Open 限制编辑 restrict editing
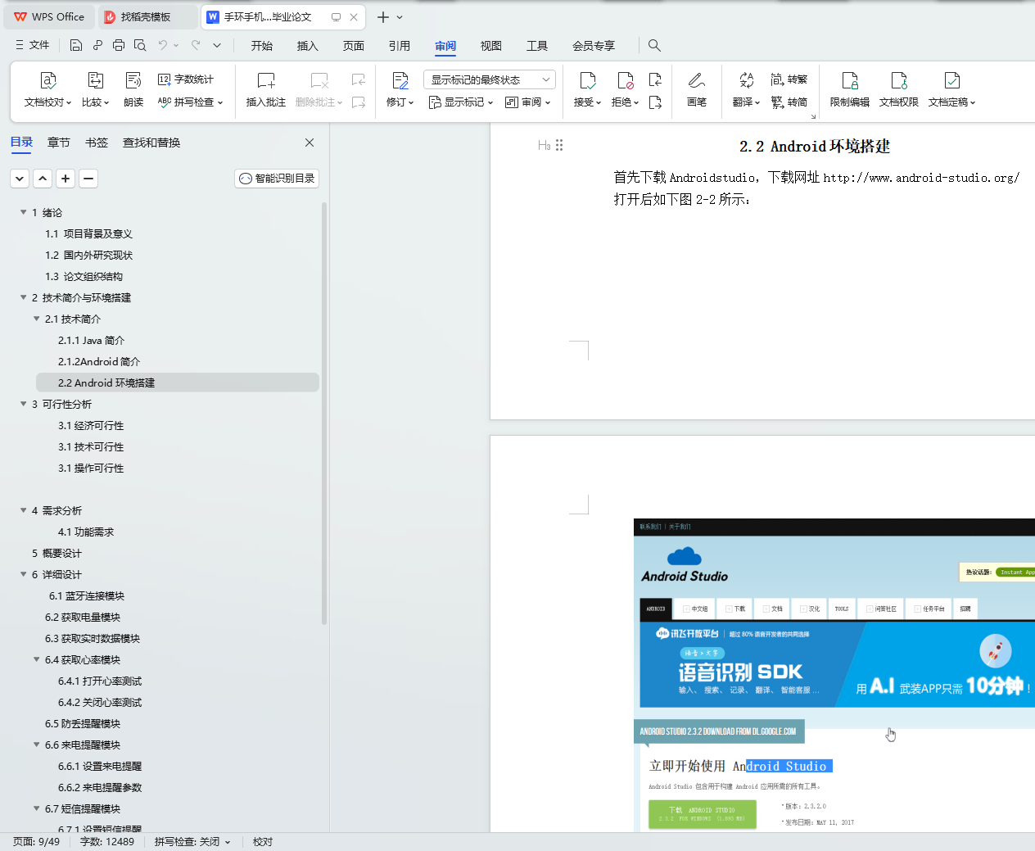The image size is (1035, 851). 850,90
